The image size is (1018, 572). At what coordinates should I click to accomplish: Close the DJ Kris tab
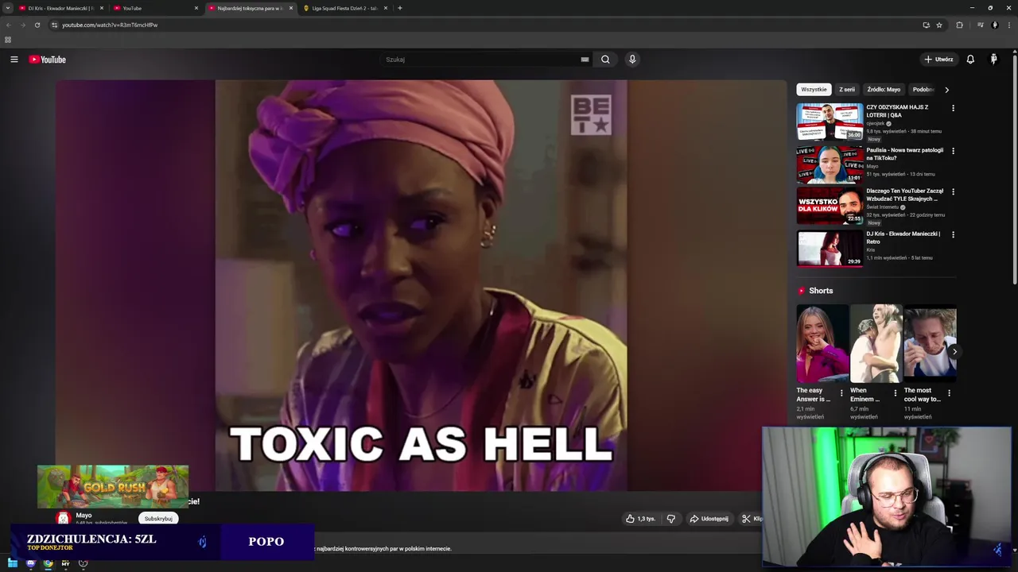pyautogui.click(x=102, y=8)
